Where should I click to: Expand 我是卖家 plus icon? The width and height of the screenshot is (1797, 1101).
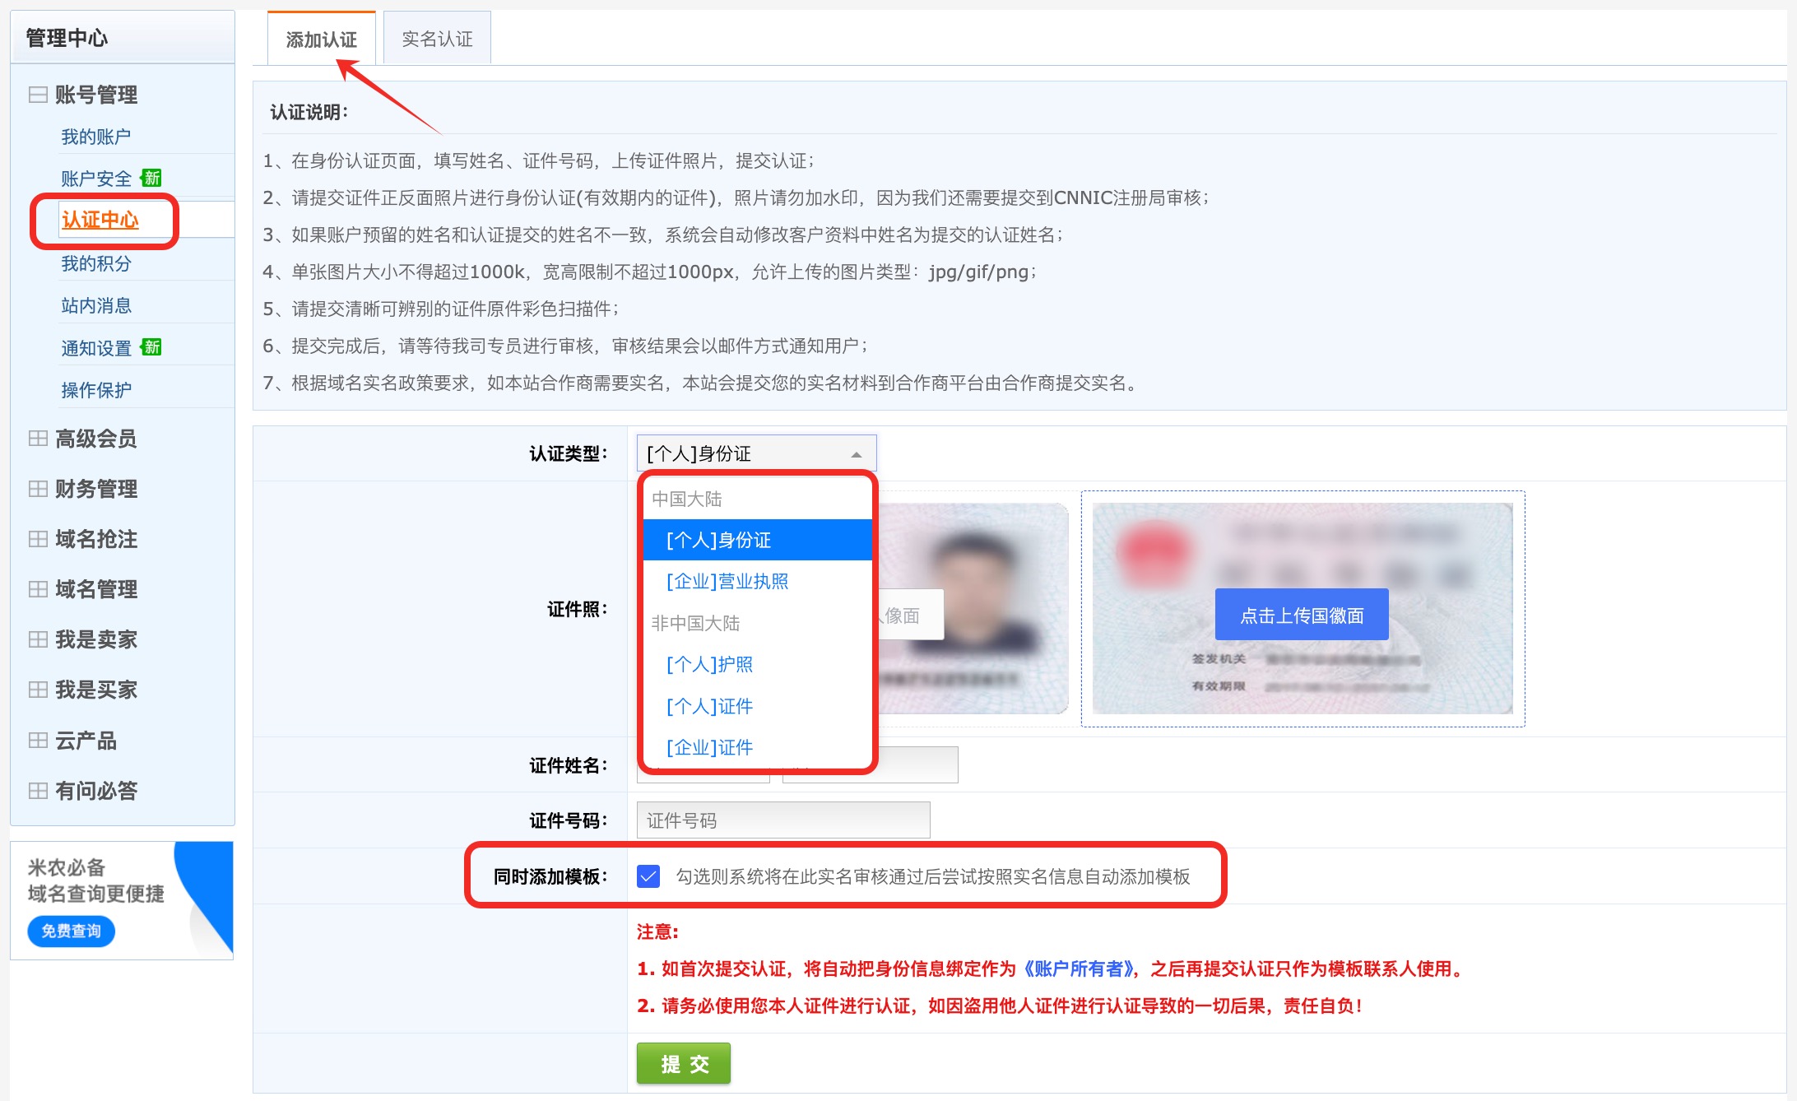[38, 639]
